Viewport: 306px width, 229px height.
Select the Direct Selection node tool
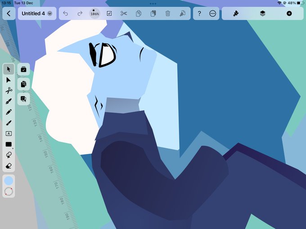pyautogui.click(x=9, y=80)
